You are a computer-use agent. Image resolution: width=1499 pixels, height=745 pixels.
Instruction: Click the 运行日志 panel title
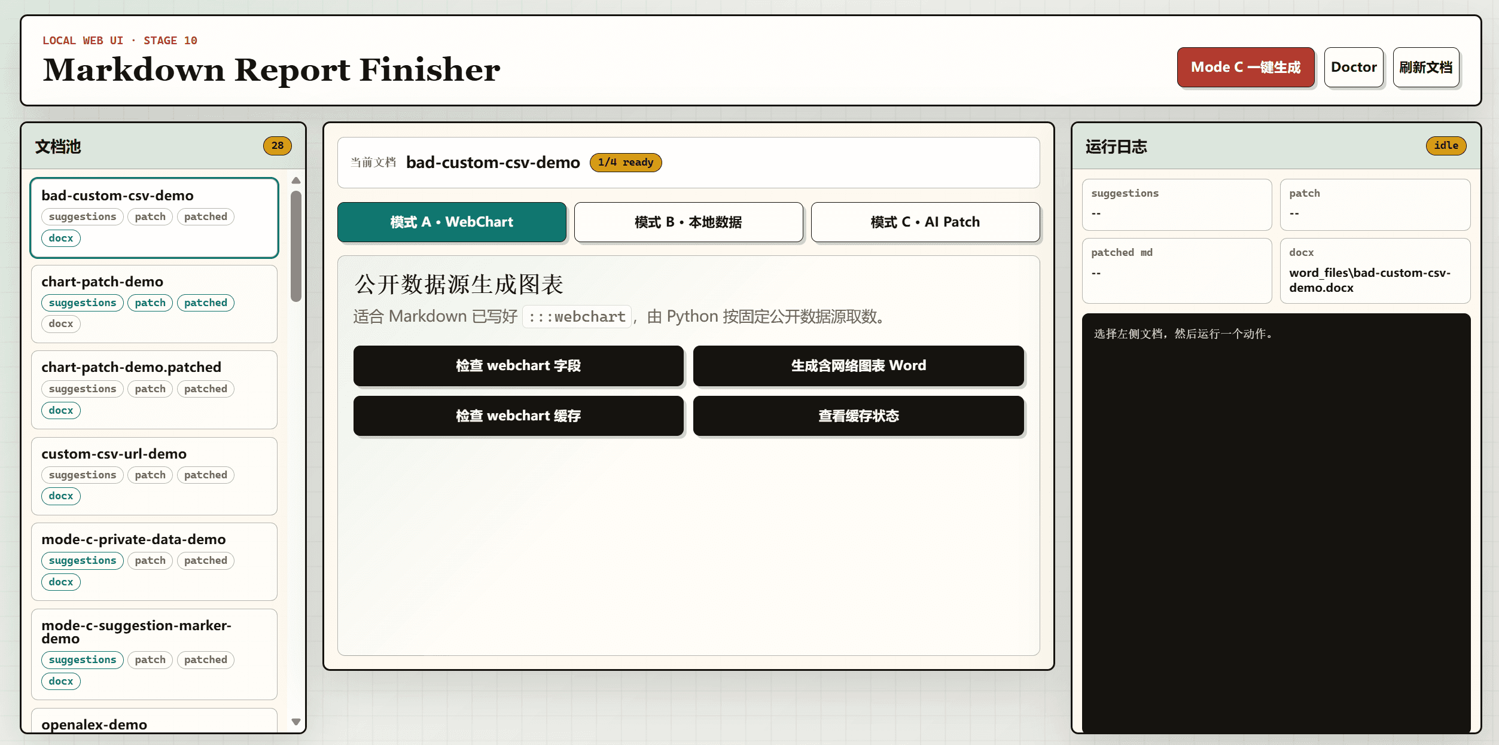(1116, 146)
